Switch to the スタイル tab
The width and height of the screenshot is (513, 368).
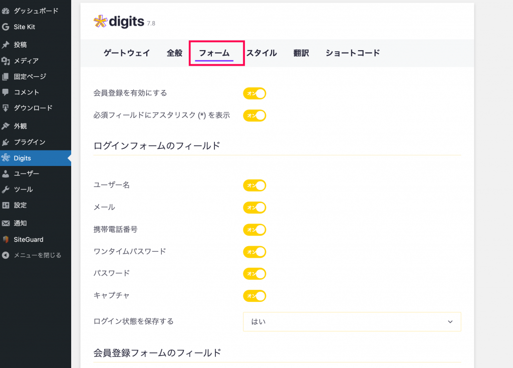point(262,53)
